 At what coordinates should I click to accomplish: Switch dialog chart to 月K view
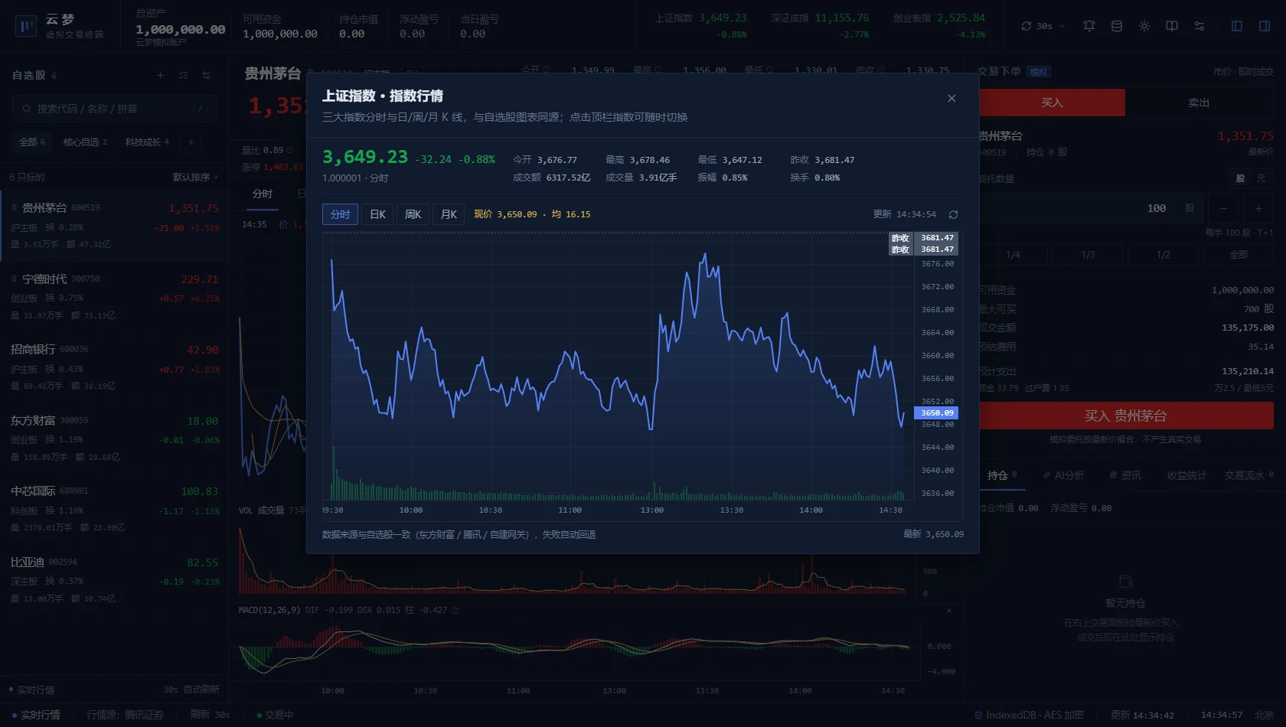point(449,214)
